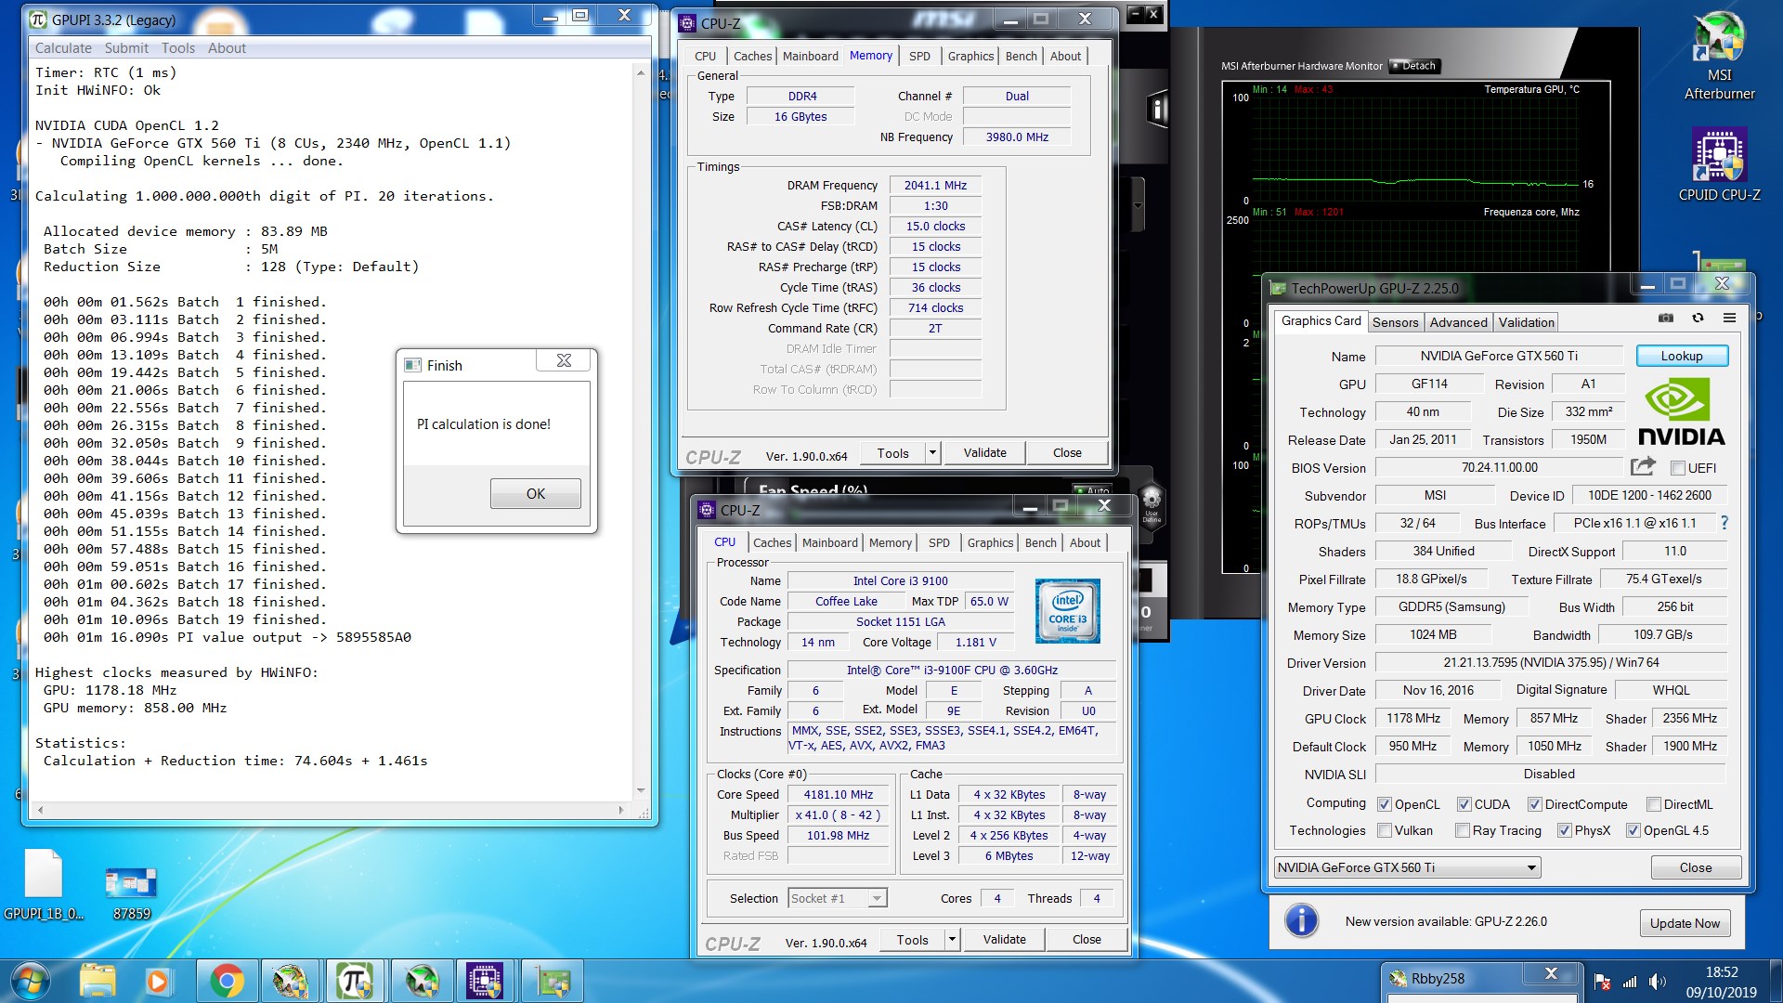Viewport: 1783px width, 1003px height.
Task: Click the BIOS export share-arrow icon in GPU-Z
Action: point(1643,466)
